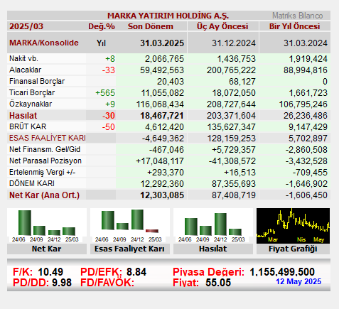Select the Net Parasal Pozisyon row label
This screenshot has height=309, width=339.
pos(45,161)
